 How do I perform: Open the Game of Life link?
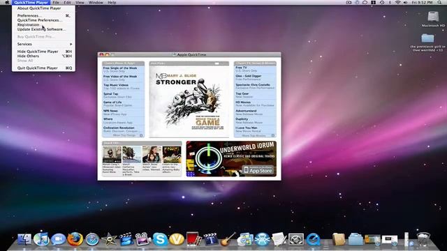pos(112,102)
